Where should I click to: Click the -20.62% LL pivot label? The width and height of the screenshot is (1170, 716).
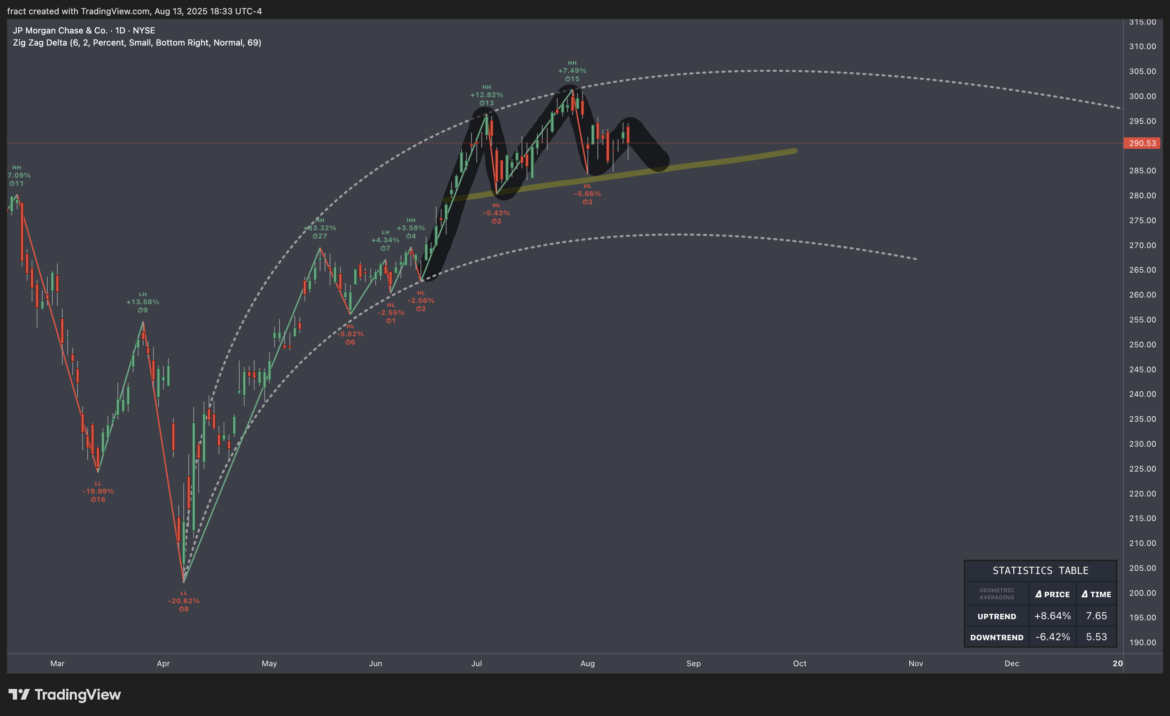[184, 601]
